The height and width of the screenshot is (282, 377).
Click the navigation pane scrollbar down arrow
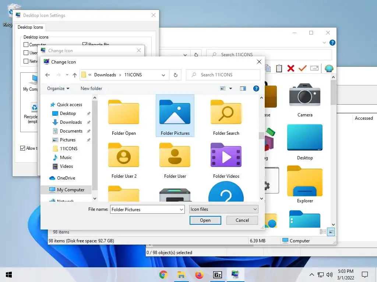(95, 198)
